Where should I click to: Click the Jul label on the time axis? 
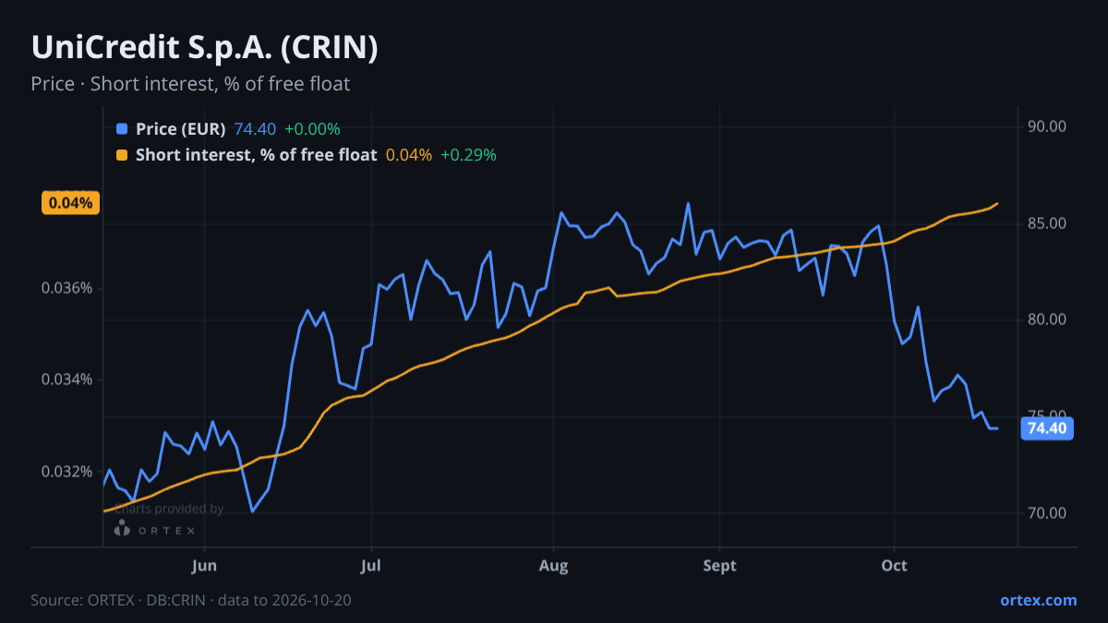371,566
